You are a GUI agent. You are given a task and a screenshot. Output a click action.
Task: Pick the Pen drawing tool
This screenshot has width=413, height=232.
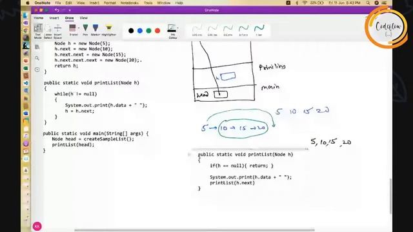click(85, 30)
